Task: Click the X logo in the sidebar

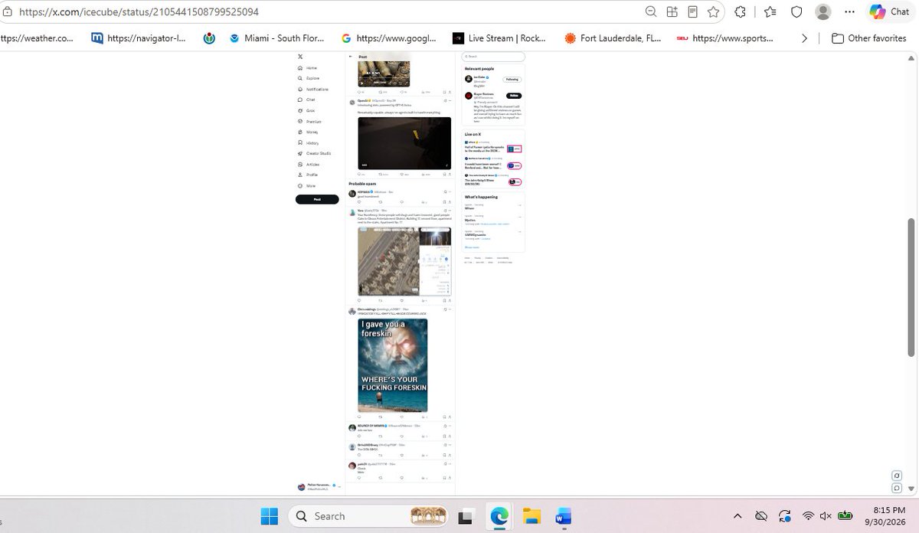Action: coord(300,57)
